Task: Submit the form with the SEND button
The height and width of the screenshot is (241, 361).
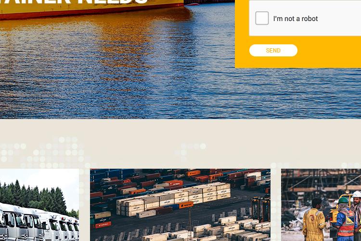Action: pyautogui.click(x=273, y=50)
